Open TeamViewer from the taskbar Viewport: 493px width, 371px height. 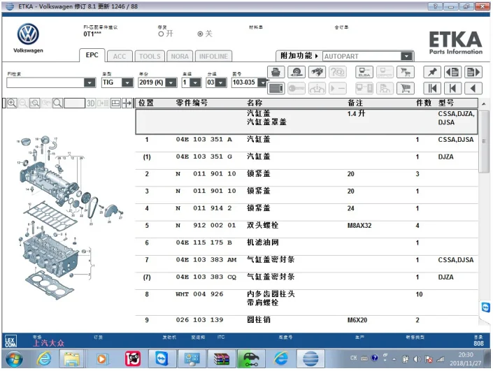pyautogui.click(x=162, y=358)
